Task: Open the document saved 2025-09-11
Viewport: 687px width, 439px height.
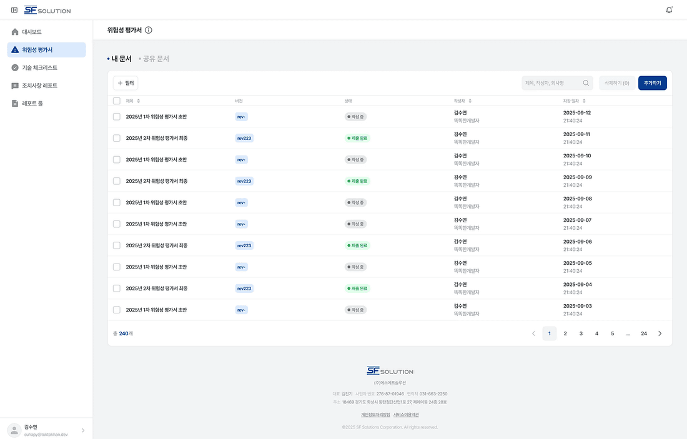Action: coord(156,138)
